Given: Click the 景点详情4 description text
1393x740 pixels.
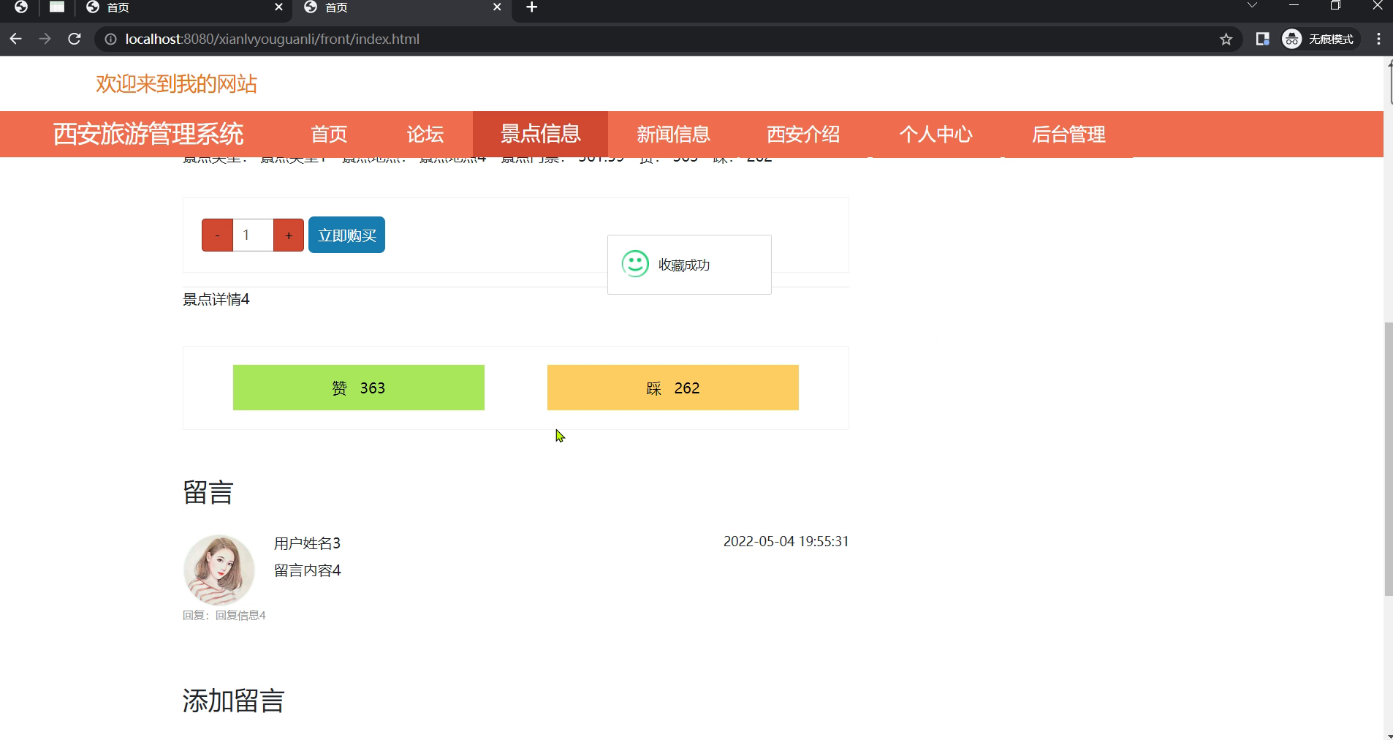Looking at the screenshot, I should tap(216, 299).
